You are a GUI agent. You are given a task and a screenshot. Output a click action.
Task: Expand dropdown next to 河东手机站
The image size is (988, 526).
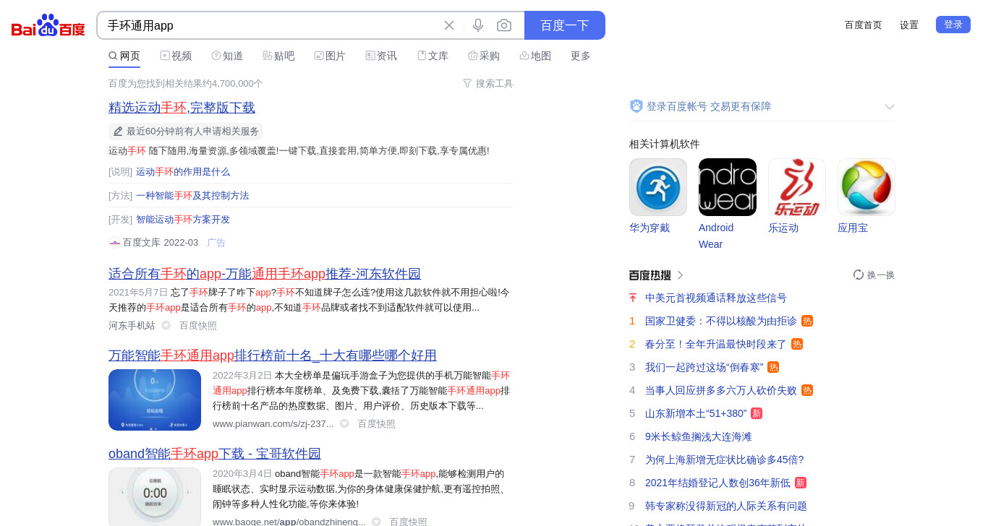[x=166, y=326]
